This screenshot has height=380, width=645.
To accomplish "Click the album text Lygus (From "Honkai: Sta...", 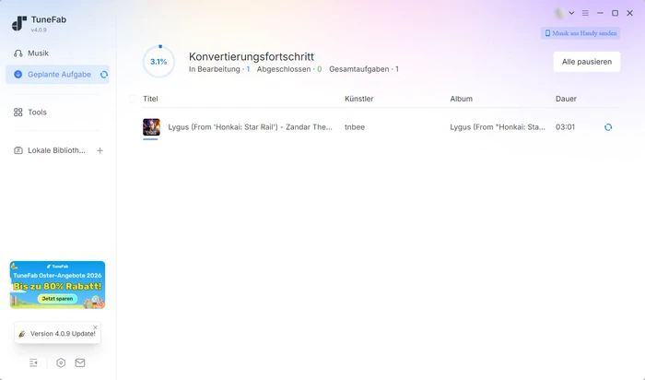I will click(498, 126).
